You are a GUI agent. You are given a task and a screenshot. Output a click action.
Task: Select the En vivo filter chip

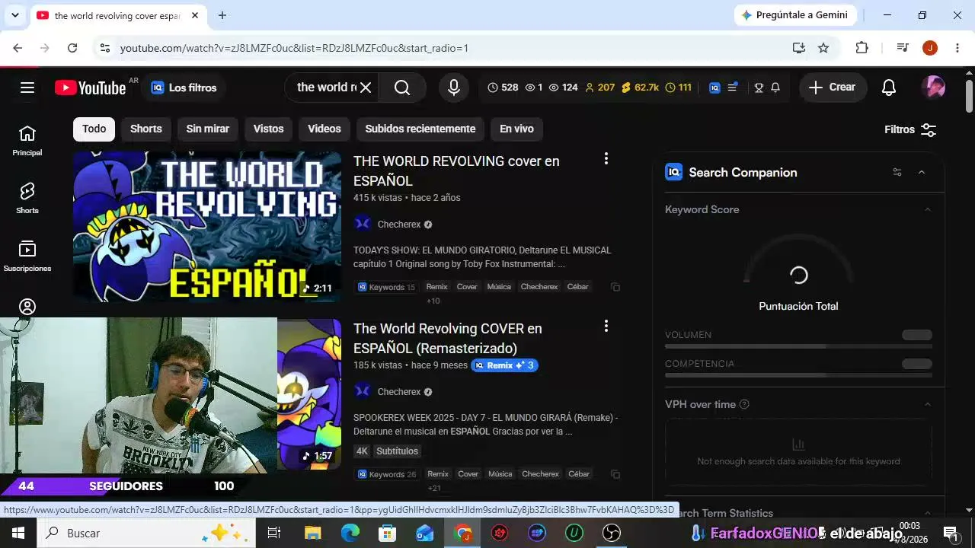516,129
